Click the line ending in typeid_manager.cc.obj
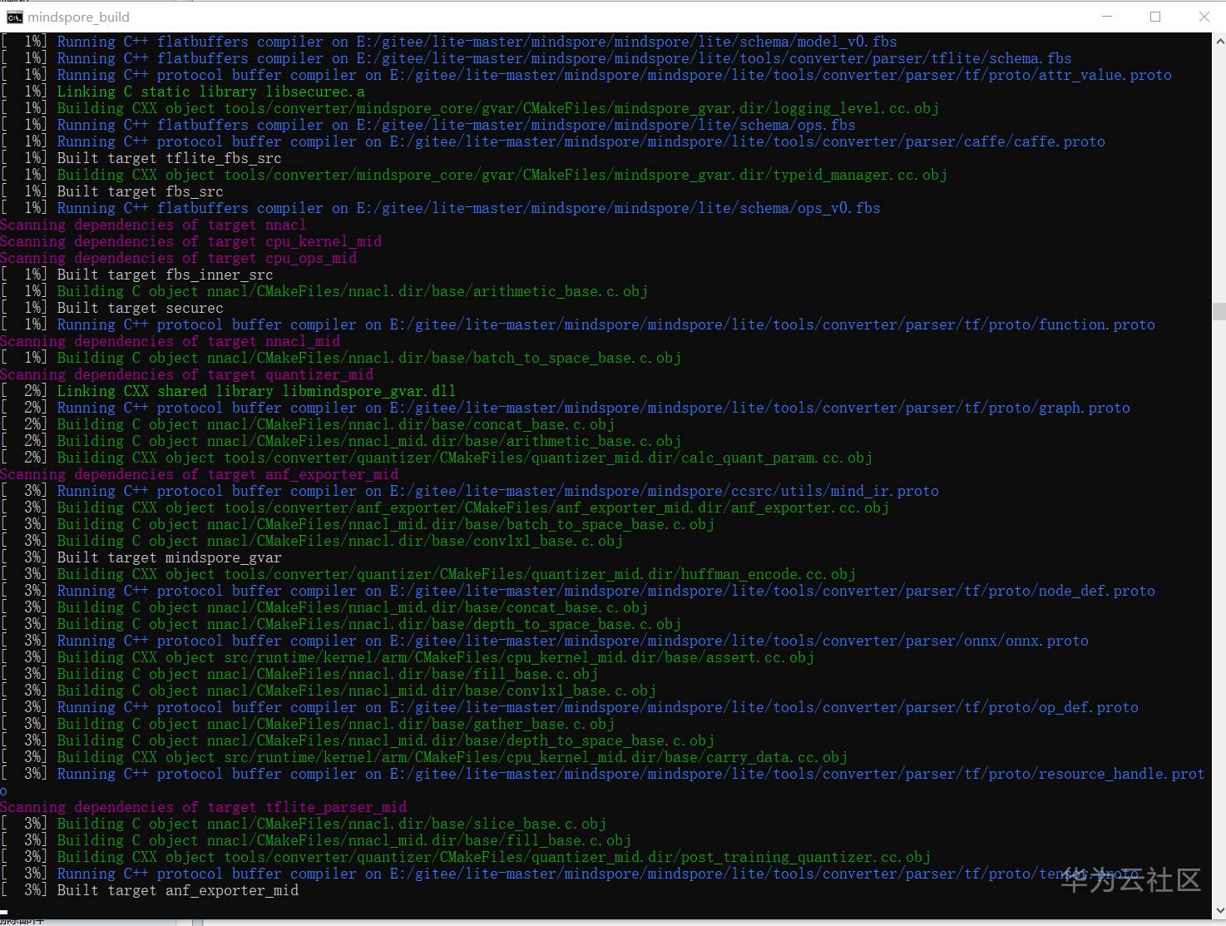The height and width of the screenshot is (926, 1226). point(473,175)
